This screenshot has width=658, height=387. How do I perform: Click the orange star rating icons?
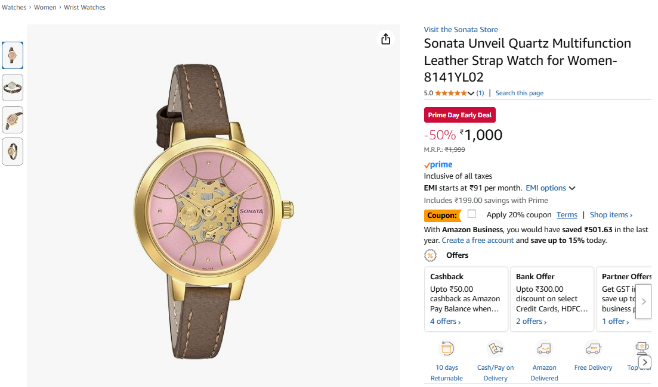pos(451,93)
